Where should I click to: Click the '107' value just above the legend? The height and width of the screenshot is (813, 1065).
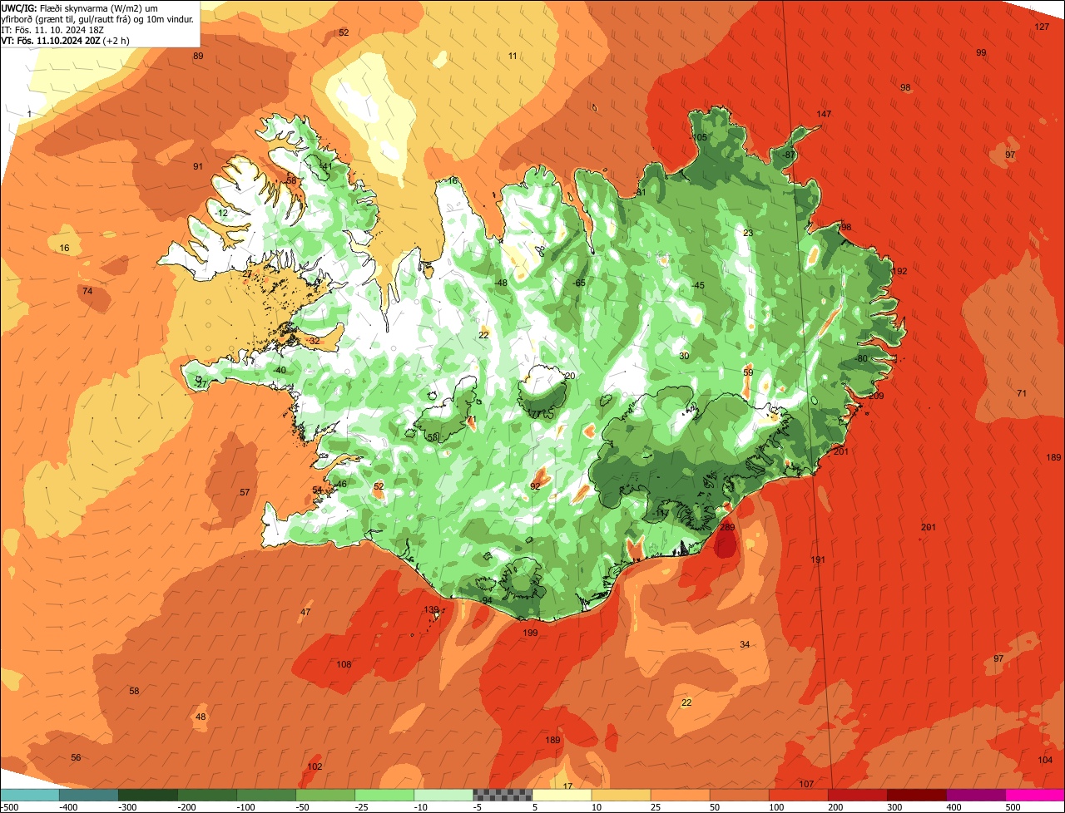point(805,785)
